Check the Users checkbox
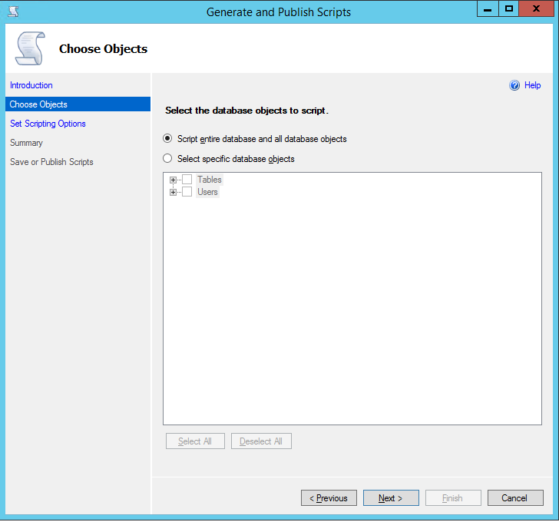The height and width of the screenshot is (522, 559). point(187,192)
